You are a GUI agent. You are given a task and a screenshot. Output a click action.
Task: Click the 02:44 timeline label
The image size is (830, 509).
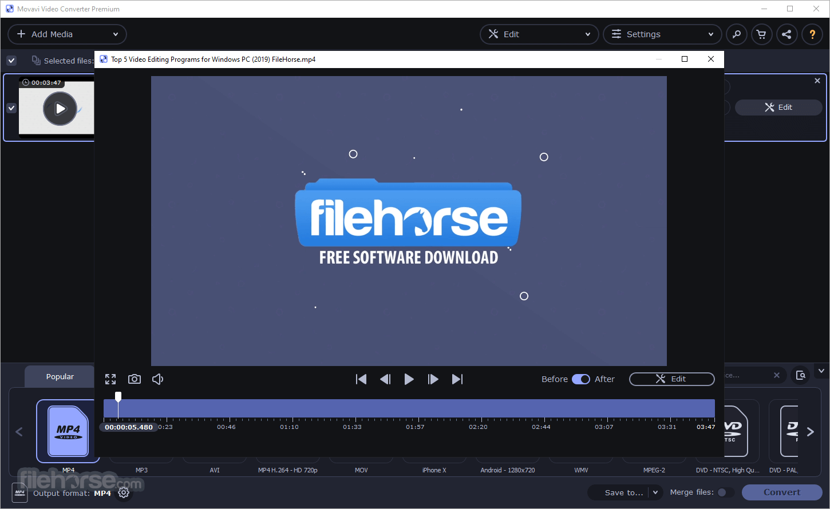coord(541,427)
